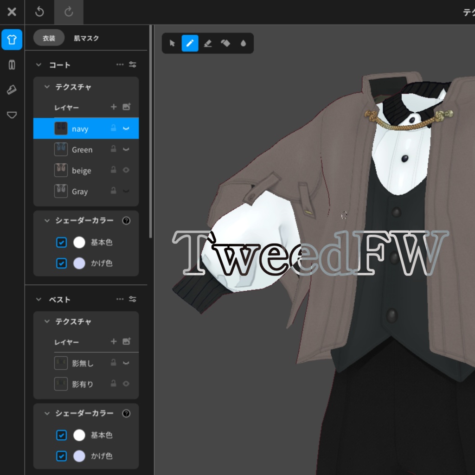Open ベスト 基本色 white color swatch
Screen dimensions: 475x475
[x=79, y=435]
